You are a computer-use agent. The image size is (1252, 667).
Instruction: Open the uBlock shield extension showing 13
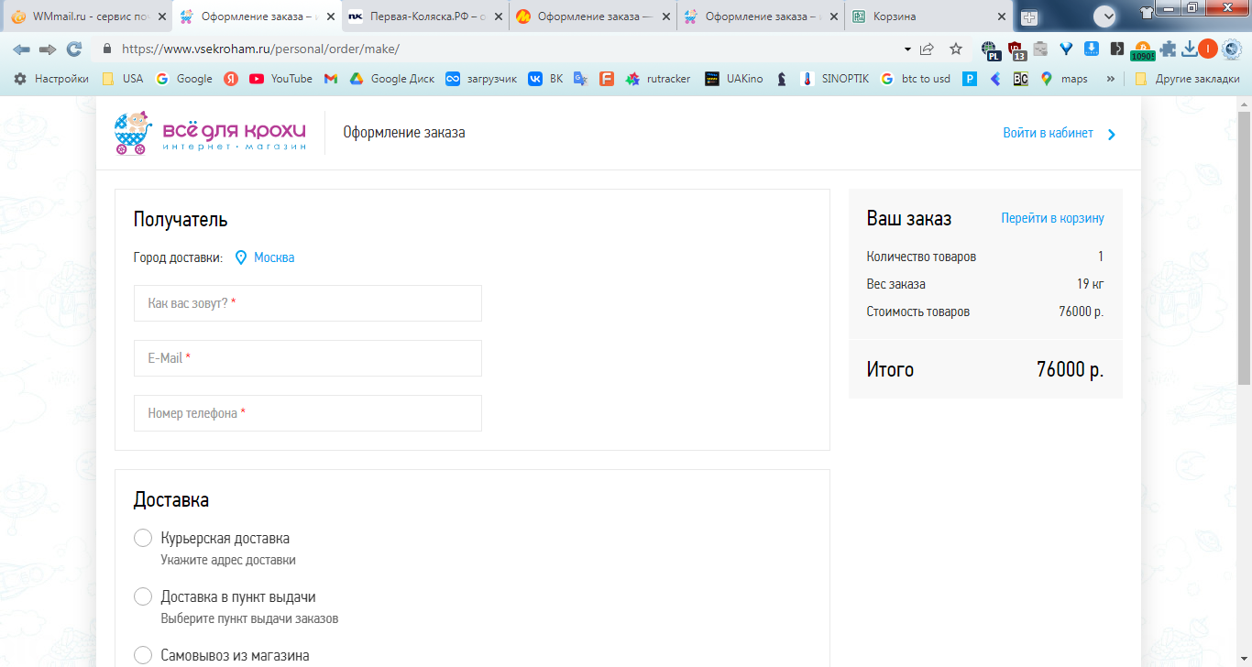coord(1016,49)
